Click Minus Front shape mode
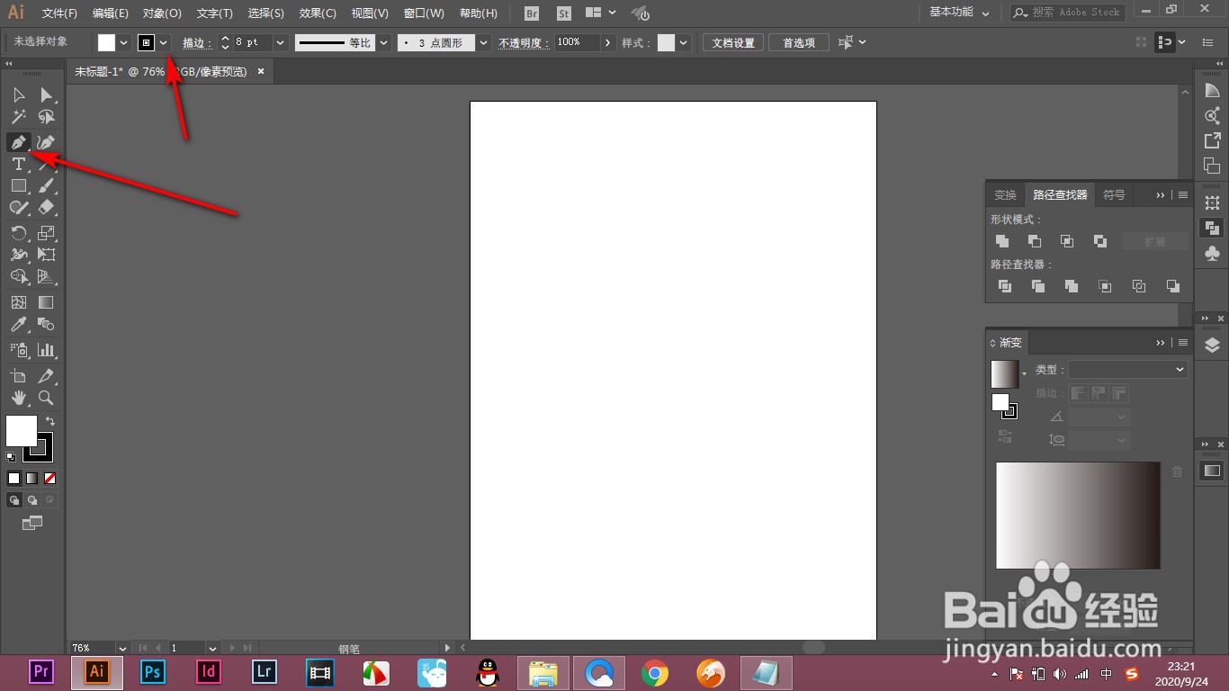 coord(1035,241)
